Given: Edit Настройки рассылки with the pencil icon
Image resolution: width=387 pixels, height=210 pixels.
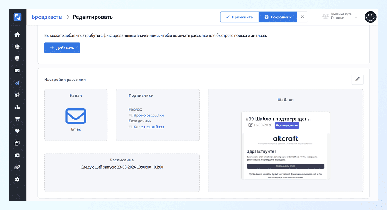Looking at the screenshot, I should [x=357, y=79].
